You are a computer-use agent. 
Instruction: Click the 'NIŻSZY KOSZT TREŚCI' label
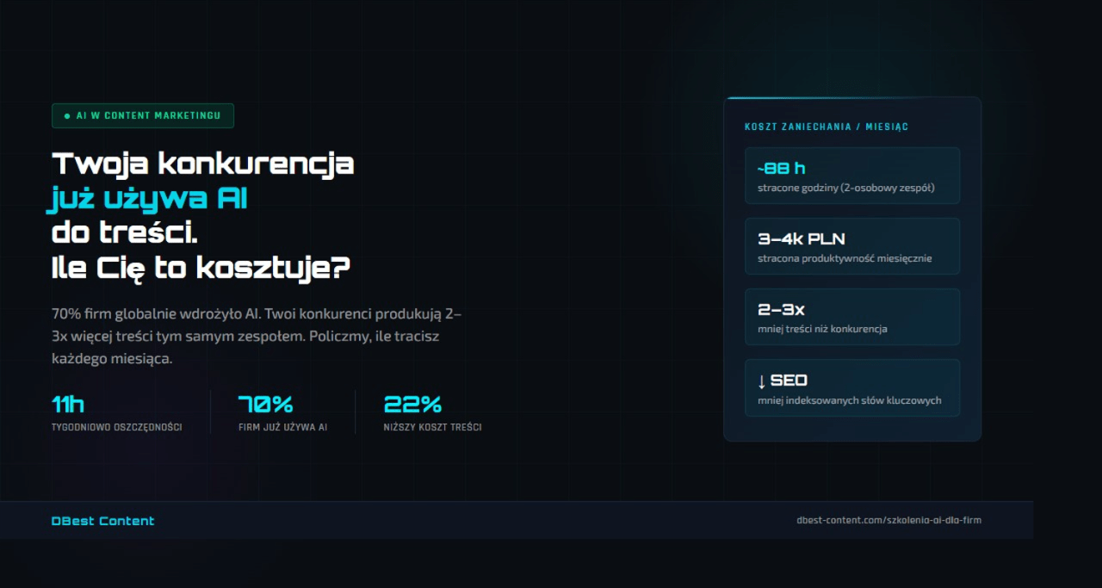click(432, 427)
